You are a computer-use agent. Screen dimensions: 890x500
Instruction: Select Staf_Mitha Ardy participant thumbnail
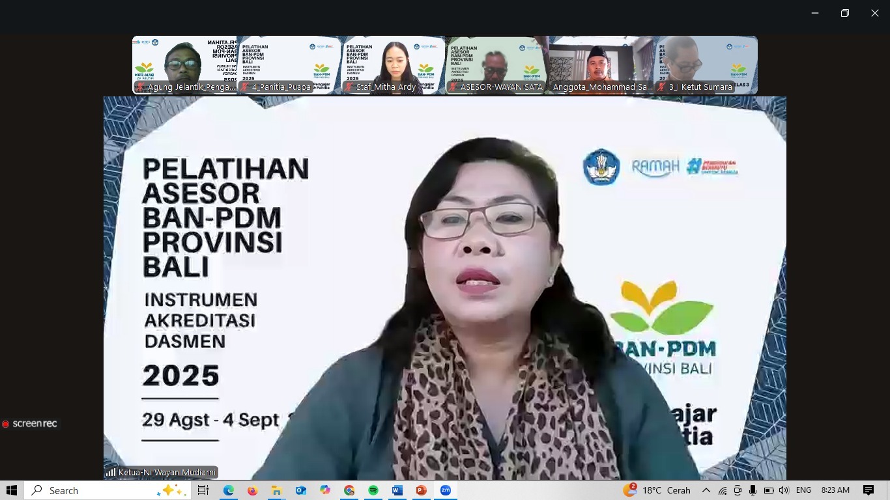pos(393,65)
